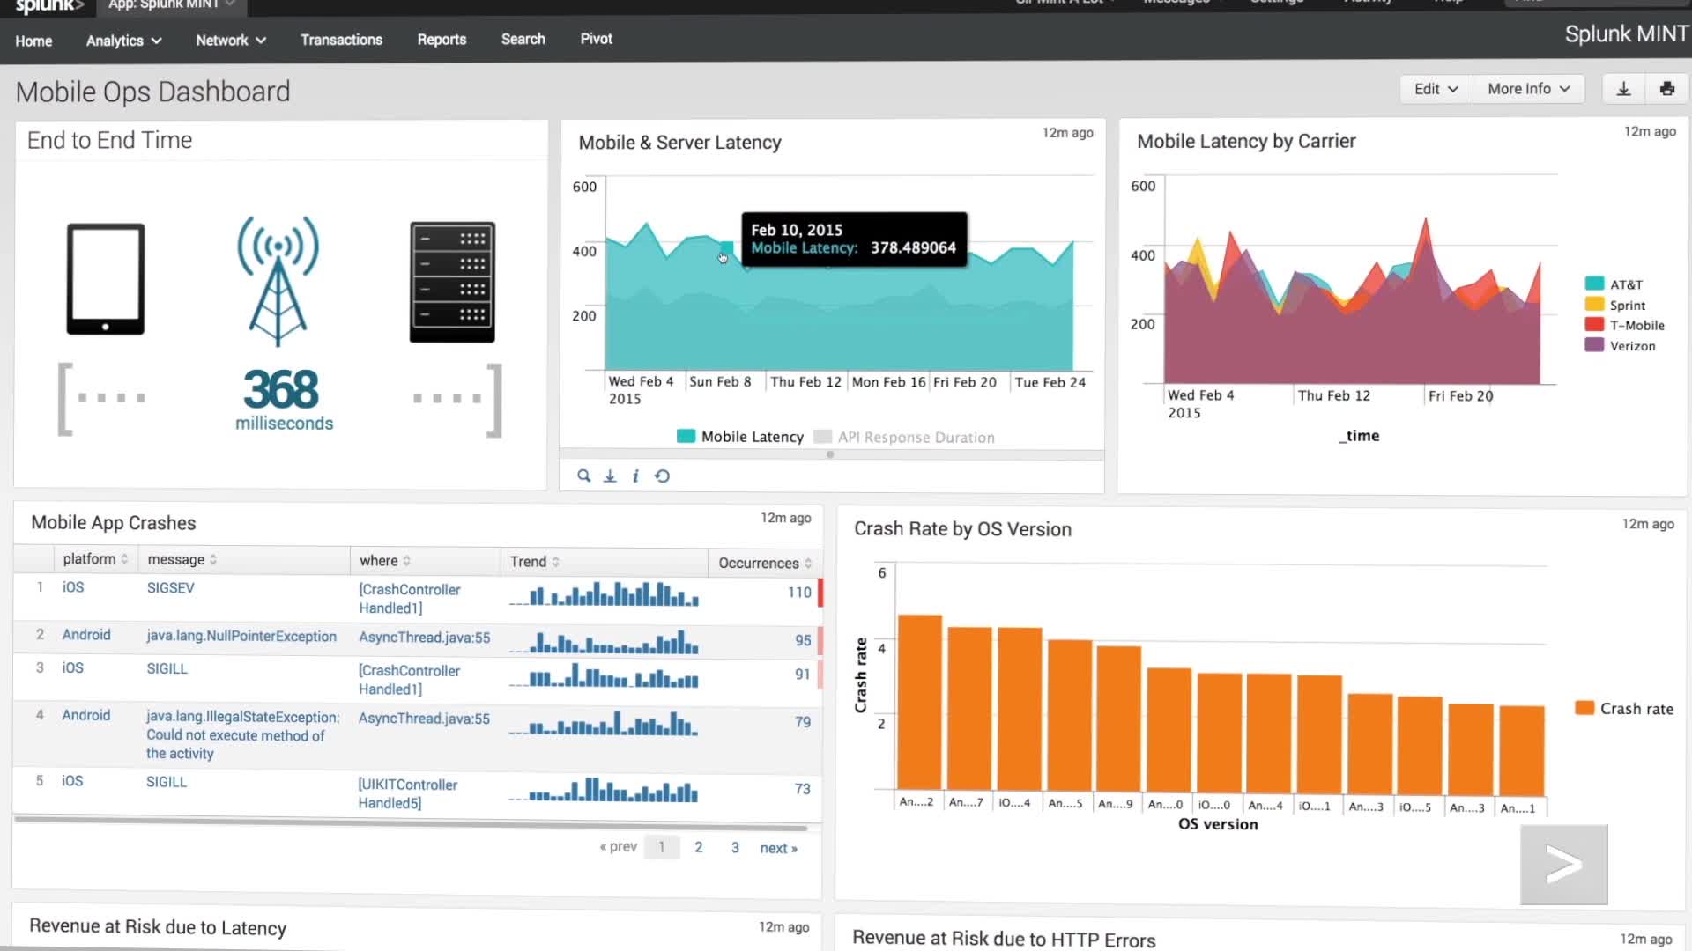Go to page 2 of Mobile App Crashes
Viewport: 1692px width, 951px height.
699,846
